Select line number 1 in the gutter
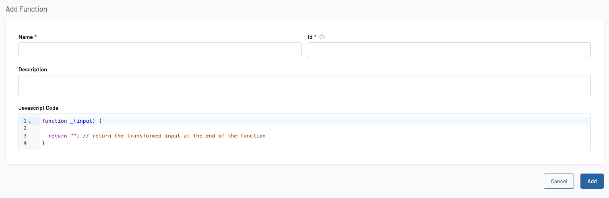Image resolution: width=609 pixels, height=198 pixels. click(x=25, y=121)
